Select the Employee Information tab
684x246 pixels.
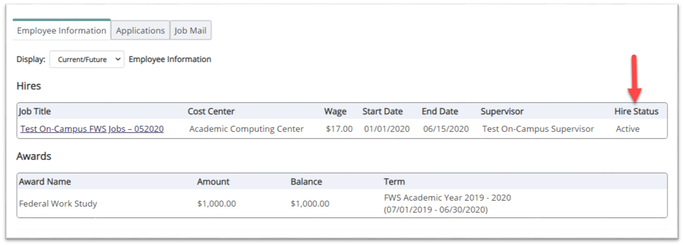coord(61,30)
